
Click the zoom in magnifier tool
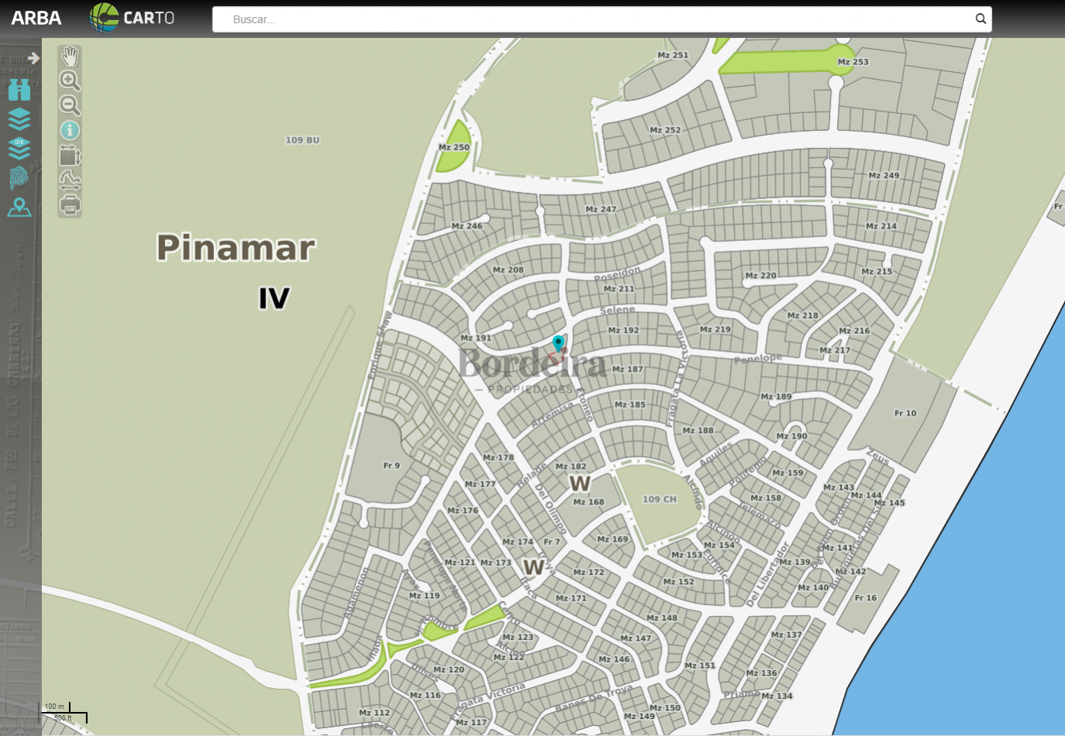[70, 81]
